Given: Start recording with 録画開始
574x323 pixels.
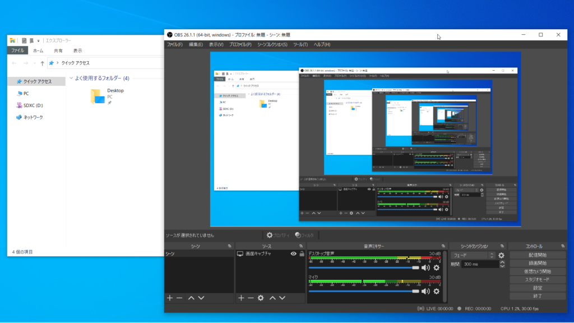Looking at the screenshot, I should 538,263.
